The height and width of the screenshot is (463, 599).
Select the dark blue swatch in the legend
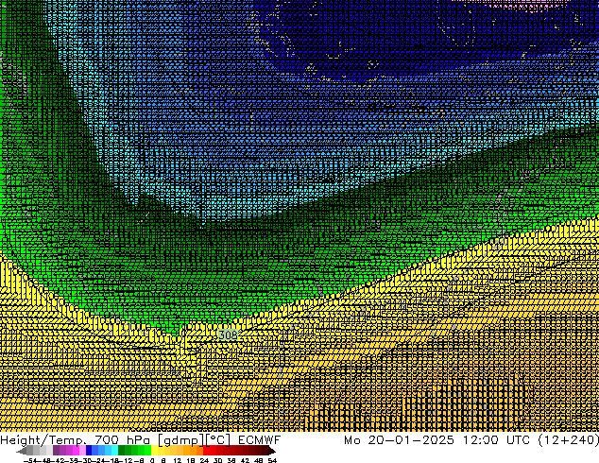[89, 450]
